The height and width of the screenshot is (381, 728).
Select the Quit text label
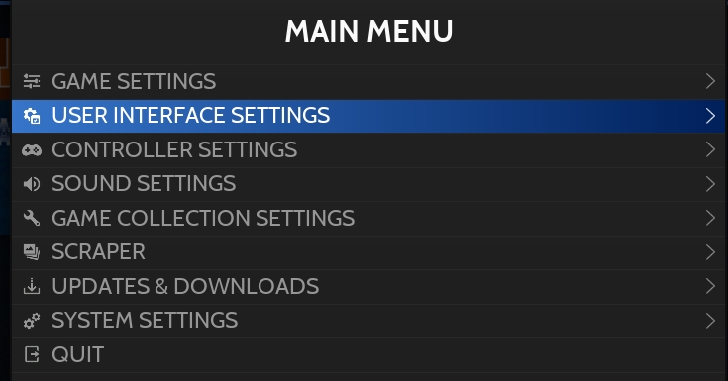pos(77,355)
